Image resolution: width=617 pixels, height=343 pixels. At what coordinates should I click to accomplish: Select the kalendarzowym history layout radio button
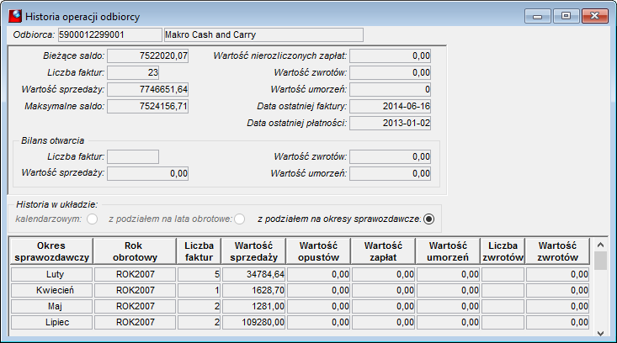click(92, 219)
